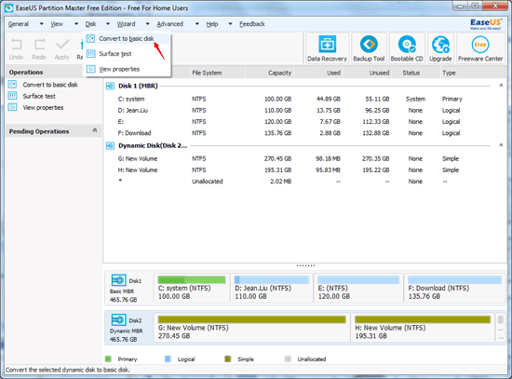Expand dropdown arrow next to Advanced menu
The image size is (512, 379).
197,24
